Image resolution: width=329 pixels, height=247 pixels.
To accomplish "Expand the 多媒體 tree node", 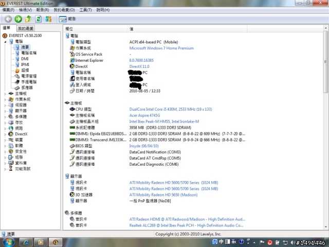I will [x=5, y=117].
